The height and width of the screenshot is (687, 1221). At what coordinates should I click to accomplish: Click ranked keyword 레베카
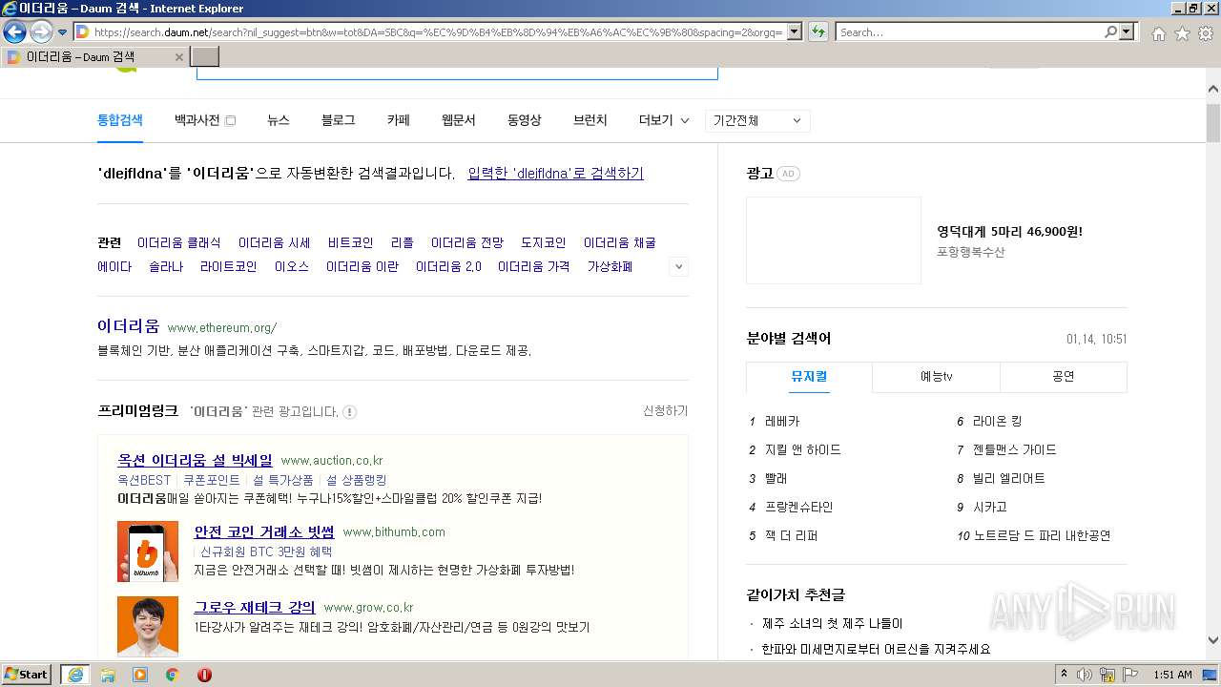(x=782, y=421)
